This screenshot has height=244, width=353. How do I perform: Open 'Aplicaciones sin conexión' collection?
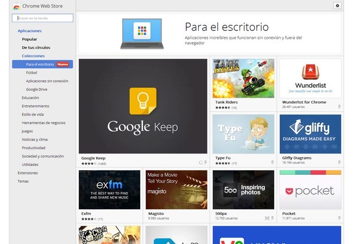pos(47,81)
